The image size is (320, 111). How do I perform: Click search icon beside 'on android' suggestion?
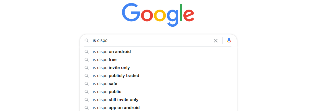tap(87, 52)
